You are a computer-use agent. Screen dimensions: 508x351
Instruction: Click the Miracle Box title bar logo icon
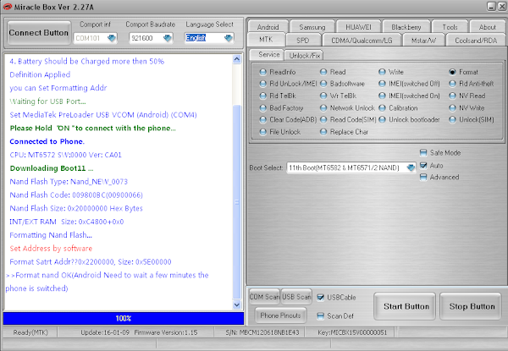[7, 7]
